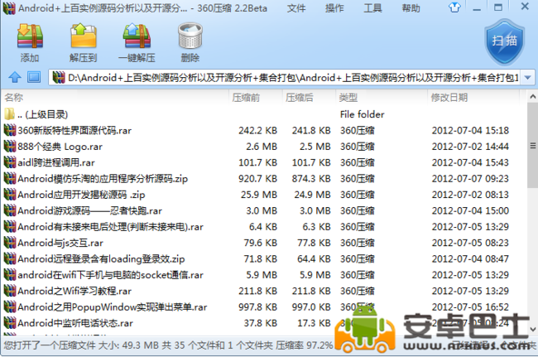Click the 360压缩 app icon in the title bar
The height and width of the screenshot is (357, 538).
(9, 7)
